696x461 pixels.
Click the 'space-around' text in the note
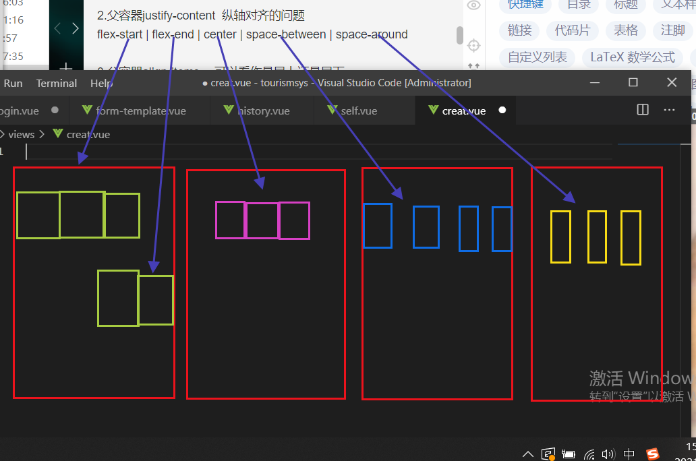click(372, 34)
